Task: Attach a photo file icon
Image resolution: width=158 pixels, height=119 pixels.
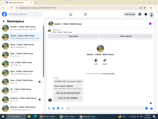Action: 54,108
